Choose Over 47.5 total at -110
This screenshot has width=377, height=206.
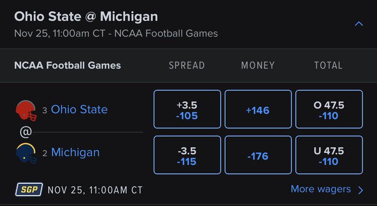(329, 109)
